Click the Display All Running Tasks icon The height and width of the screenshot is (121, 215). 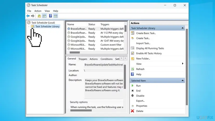tap(133, 48)
